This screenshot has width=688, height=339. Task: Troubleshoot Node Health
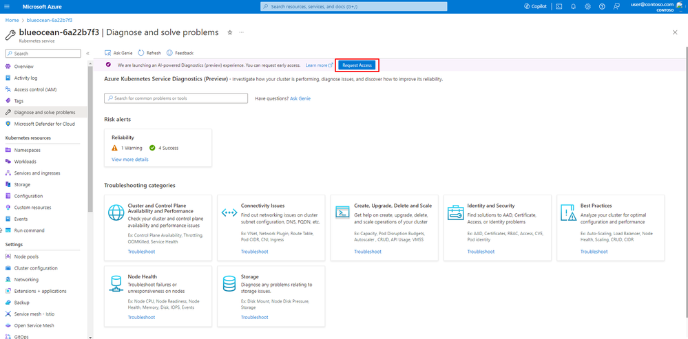coord(141,318)
